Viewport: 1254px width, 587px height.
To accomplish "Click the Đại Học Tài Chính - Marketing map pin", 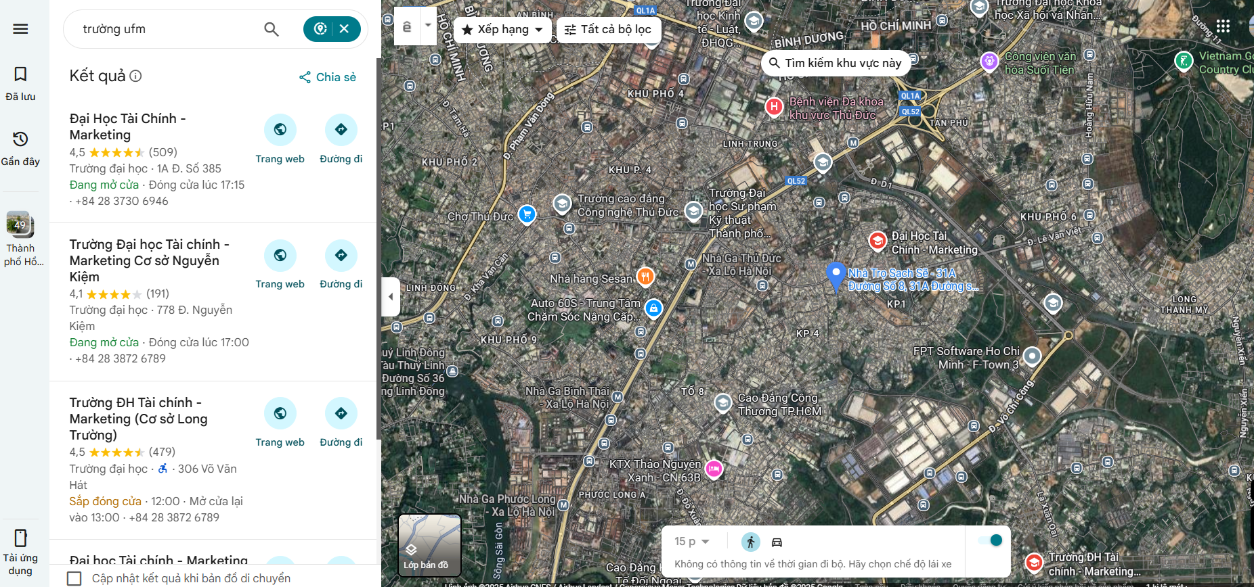I will pos(878,241).
